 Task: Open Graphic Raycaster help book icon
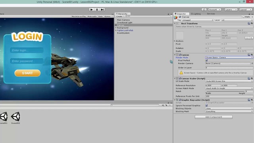(249, 100)
